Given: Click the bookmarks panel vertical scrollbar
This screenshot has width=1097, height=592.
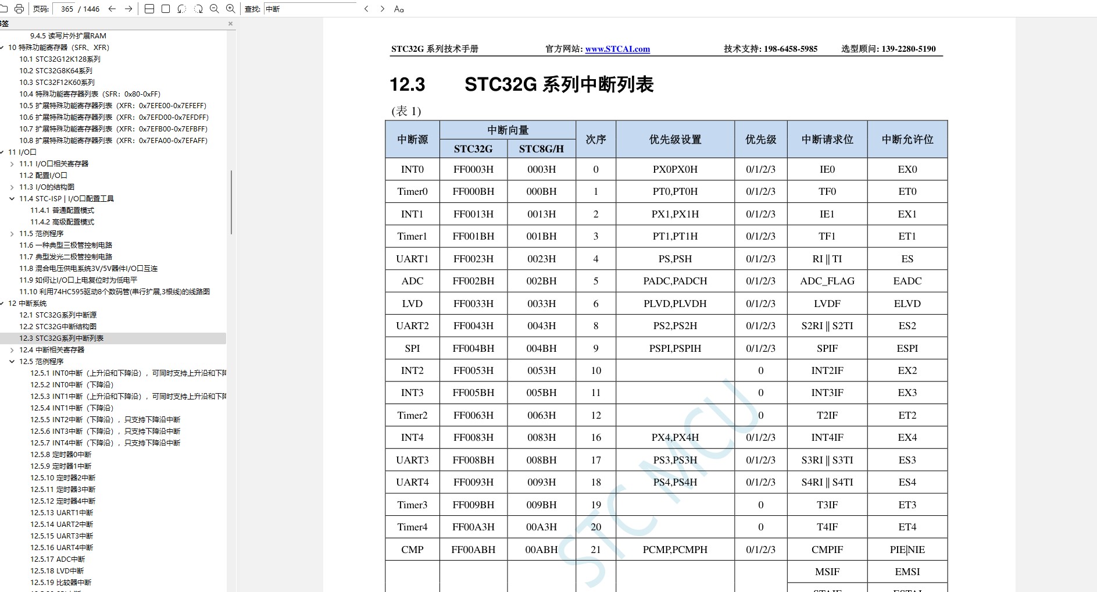Looking at the screenshot, I should 231,202.
